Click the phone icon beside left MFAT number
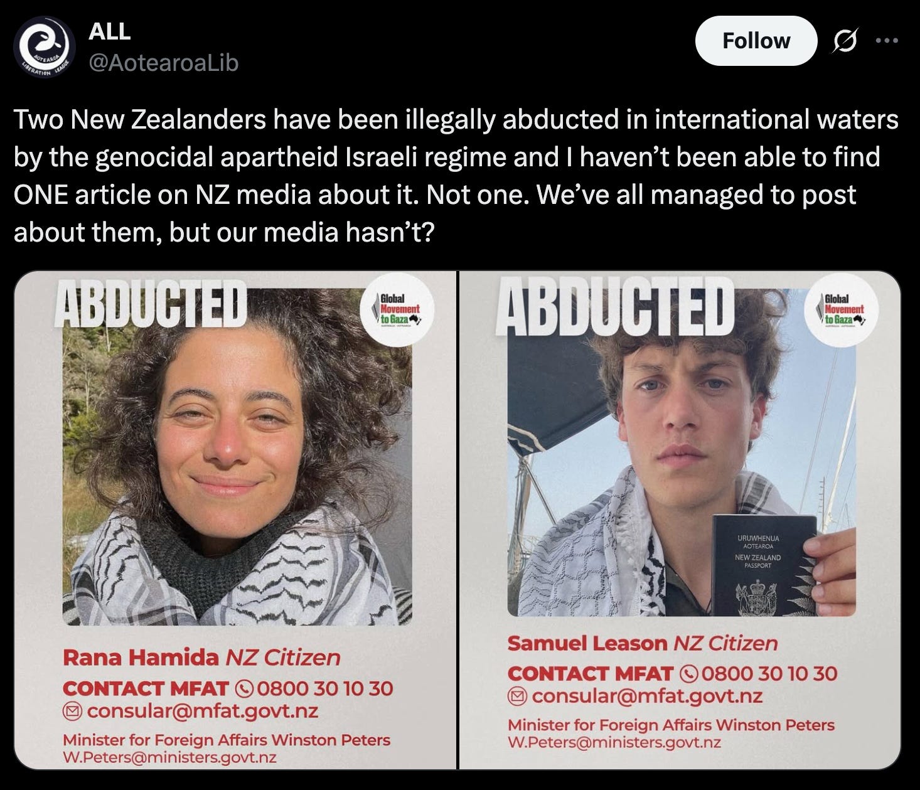 click(x=243, y=688)
